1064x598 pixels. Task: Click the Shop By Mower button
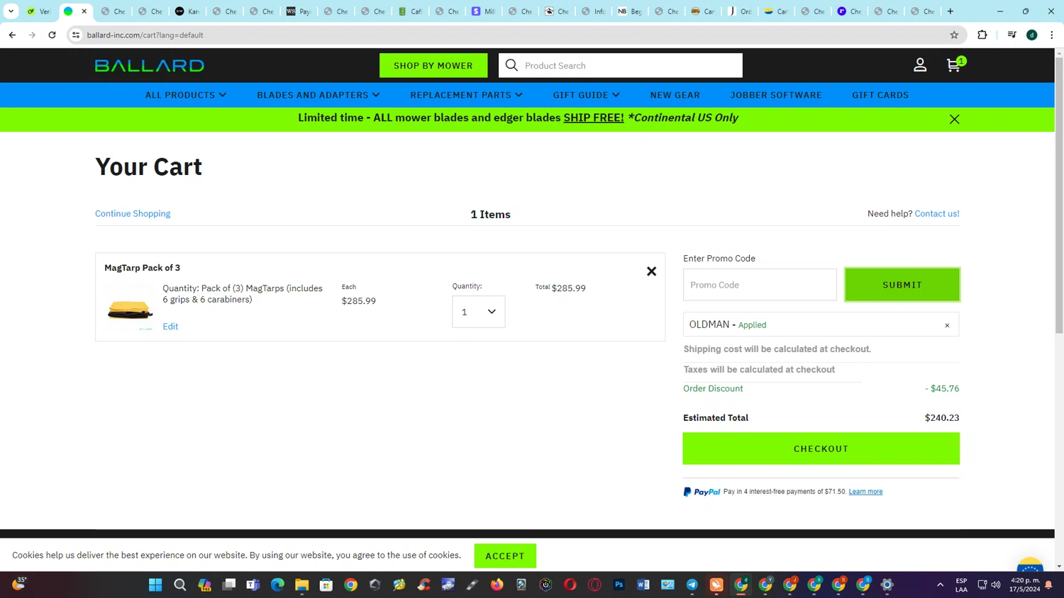tap(433, 65)
